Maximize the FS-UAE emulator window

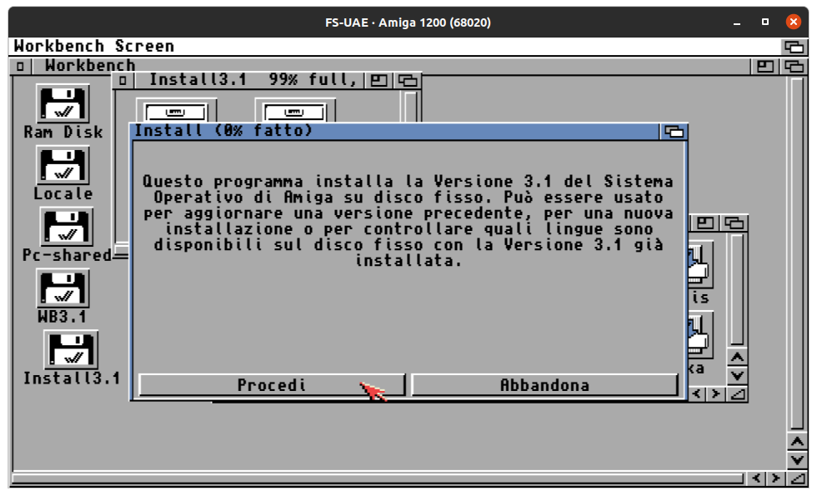765,22
